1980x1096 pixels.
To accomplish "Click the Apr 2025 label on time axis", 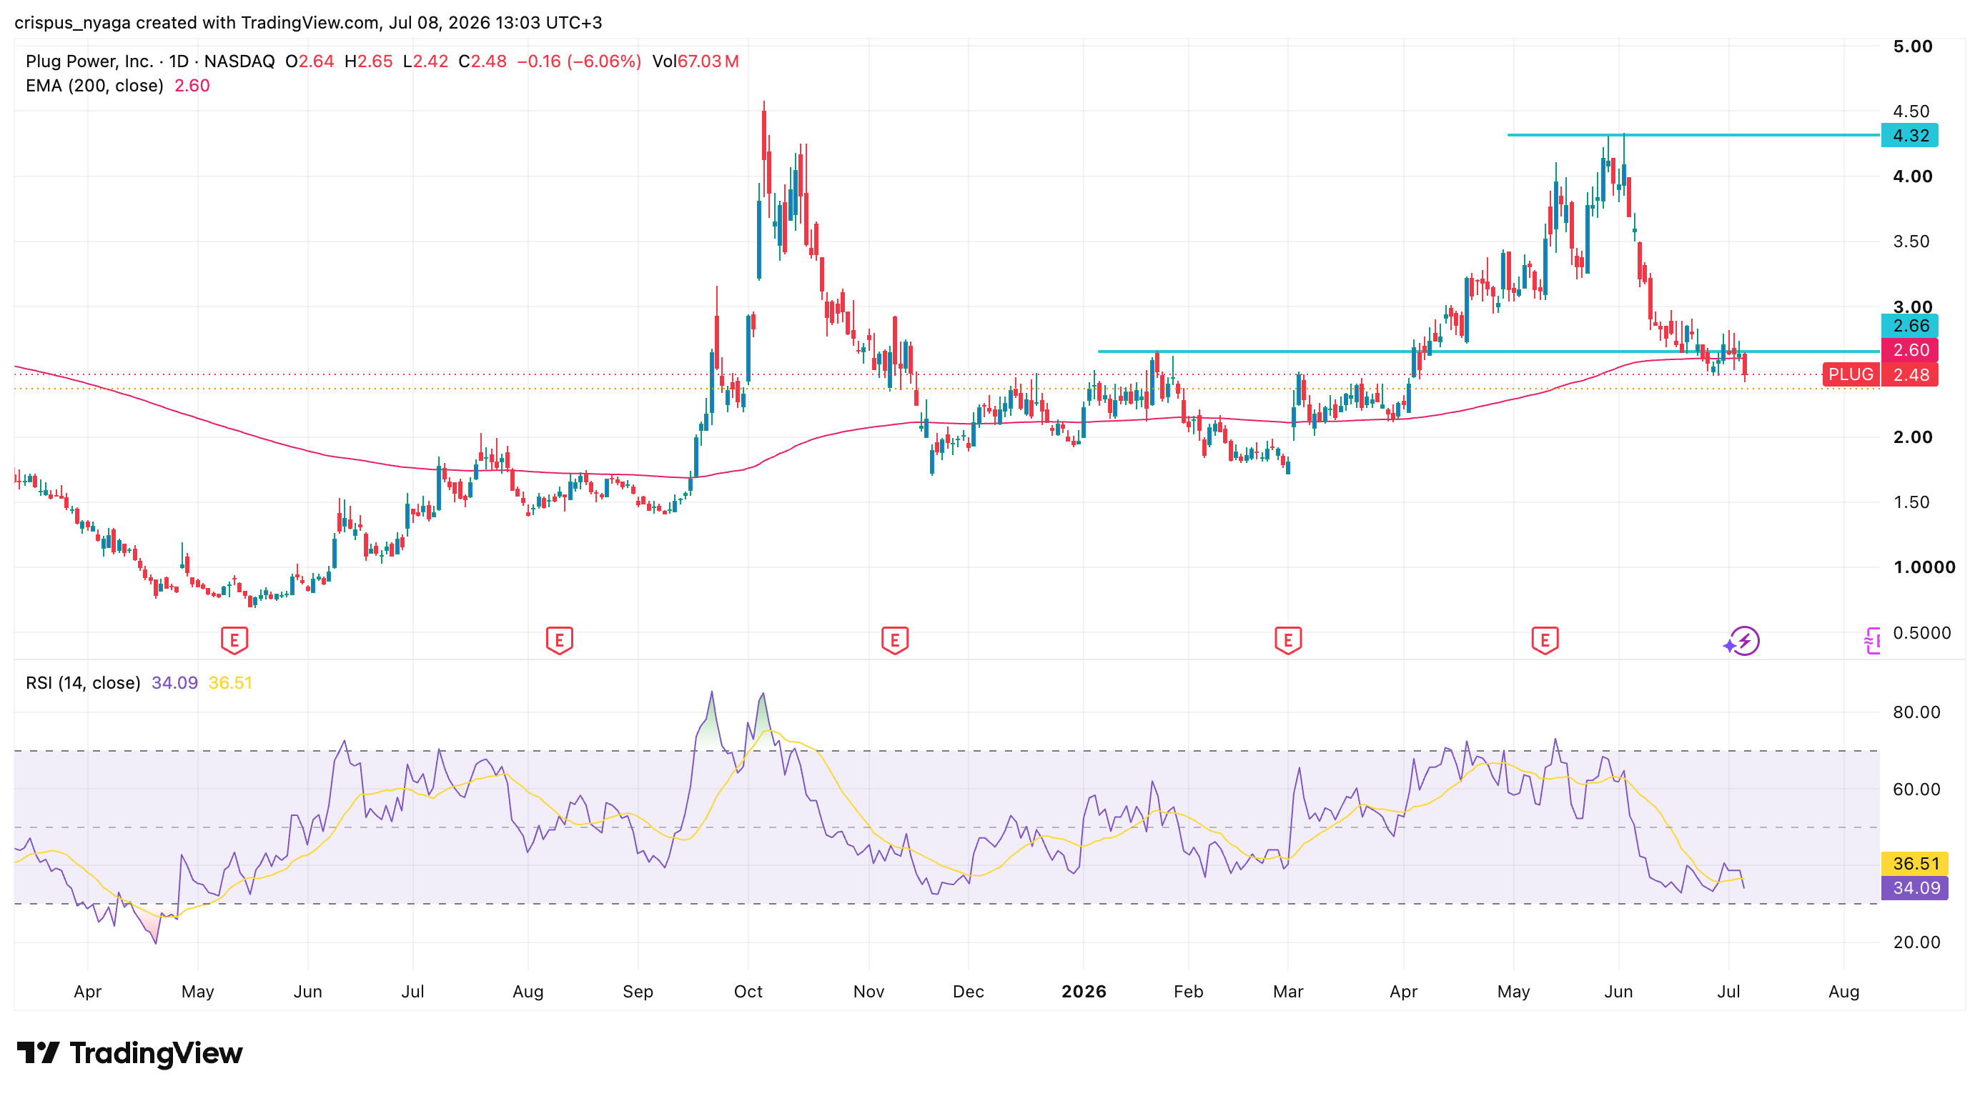I will (88, 992).
